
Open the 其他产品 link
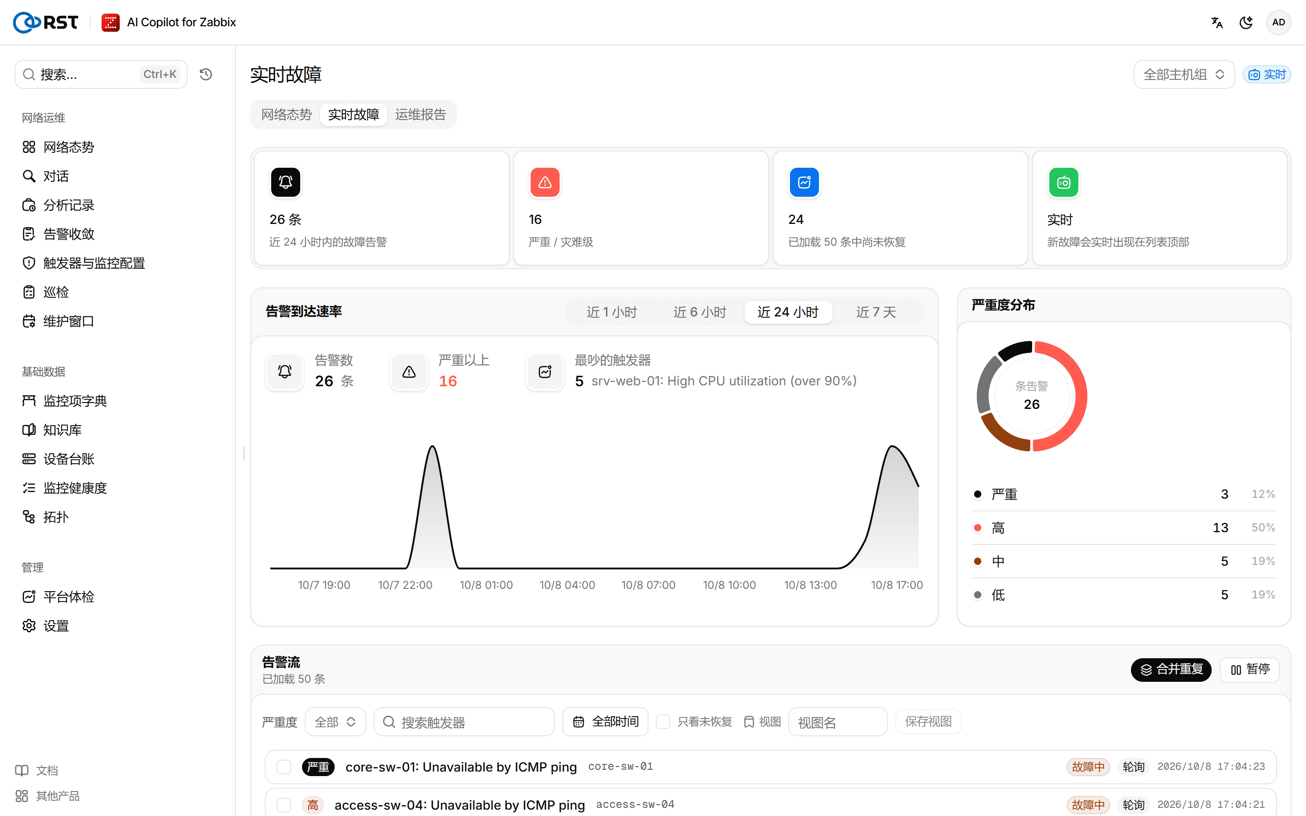[x=48, y=796]
